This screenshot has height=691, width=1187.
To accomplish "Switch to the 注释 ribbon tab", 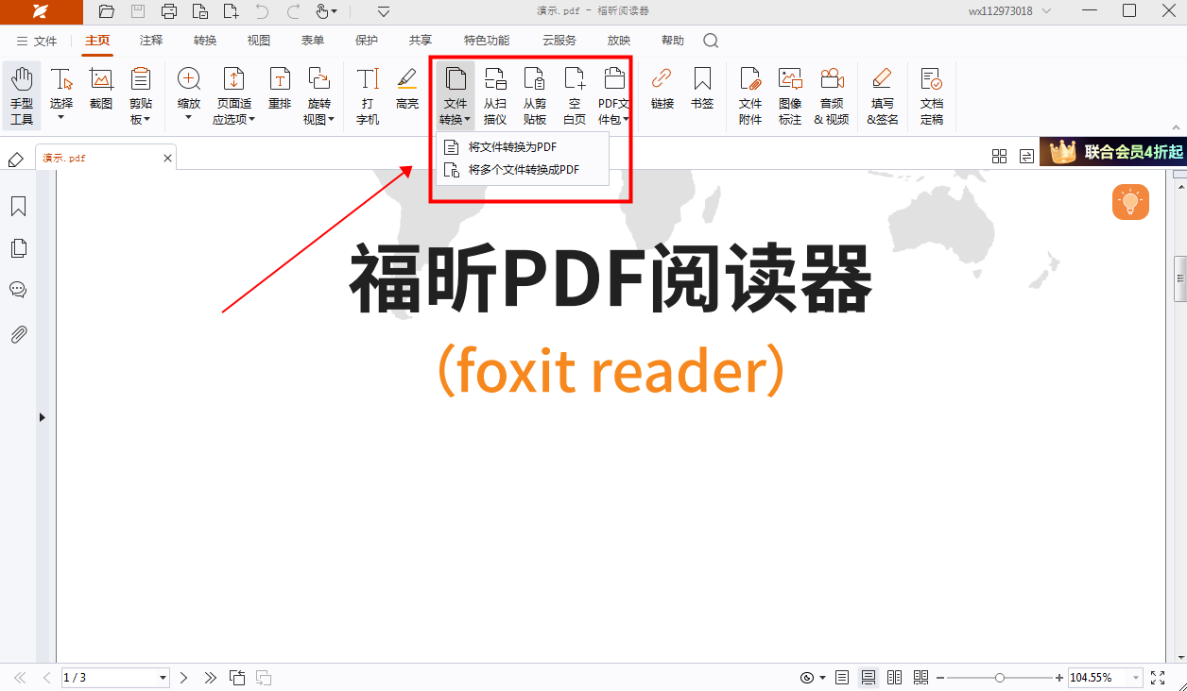I will pyautogui.click(x=151, y=41).
